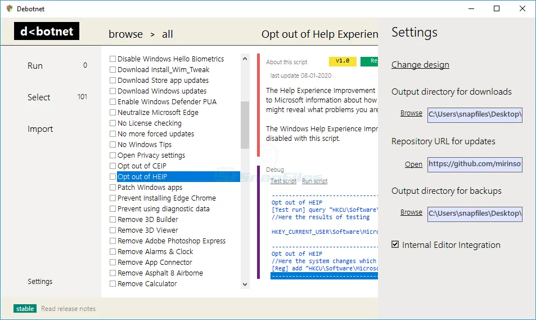Open the Import menu item
Image resolution: width=536 pixels, height=320 pixels.
40,129
